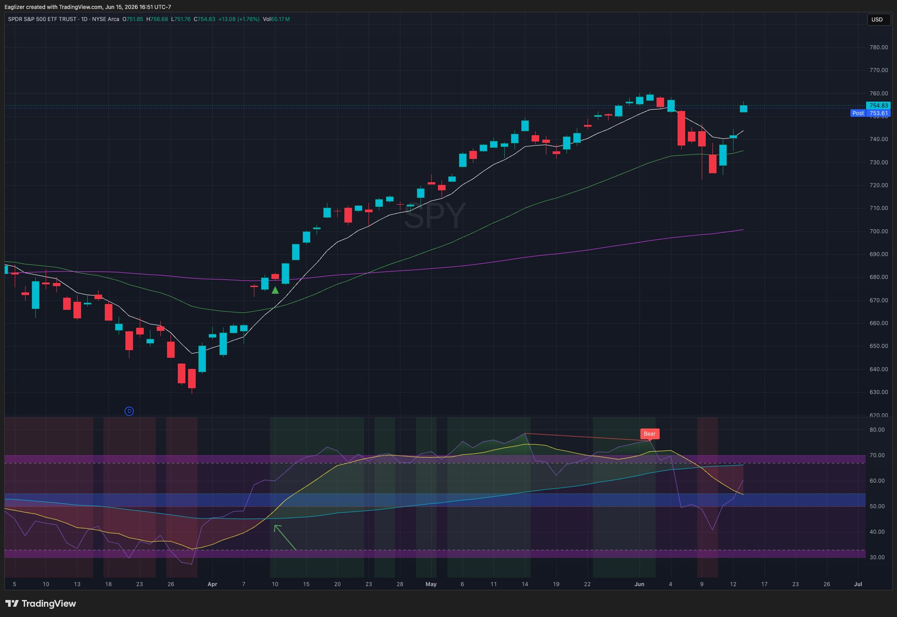The image size is (897, 617).
Task: Click the 'May' label on the time axis
Action: click(x=431, y=584)
